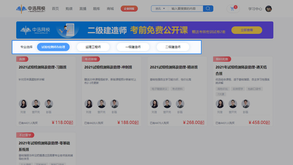The image size is (293, 165).
Task: Click 刘滢 avatar in 通关结合班 card
Action: (220, 104)
